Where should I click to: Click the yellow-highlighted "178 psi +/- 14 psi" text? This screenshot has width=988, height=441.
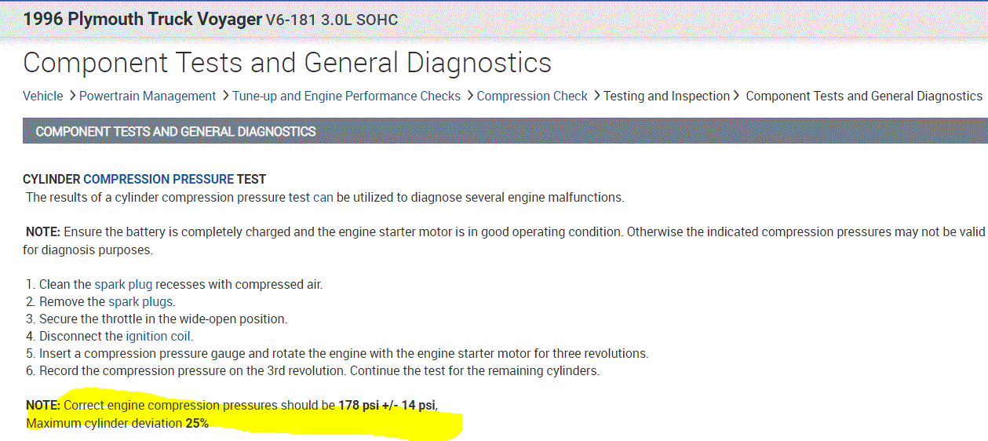388,405
